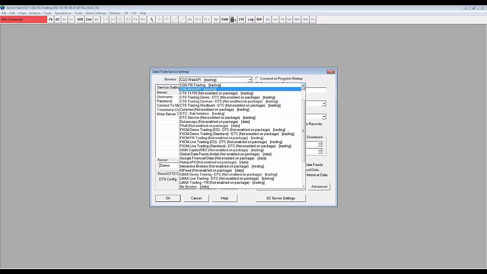The width and height of the screenshot is (487, 274).
Task: Open the Log from the toolbar
Action: [251, 19]
